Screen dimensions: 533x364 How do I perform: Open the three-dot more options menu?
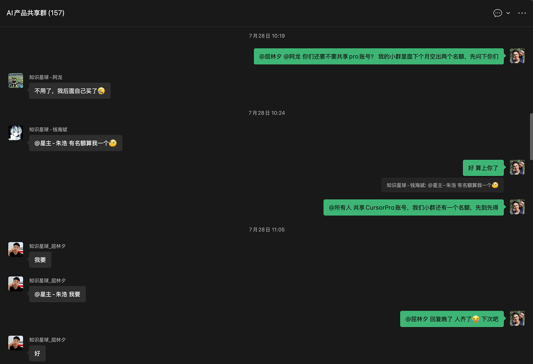point(522,13)
